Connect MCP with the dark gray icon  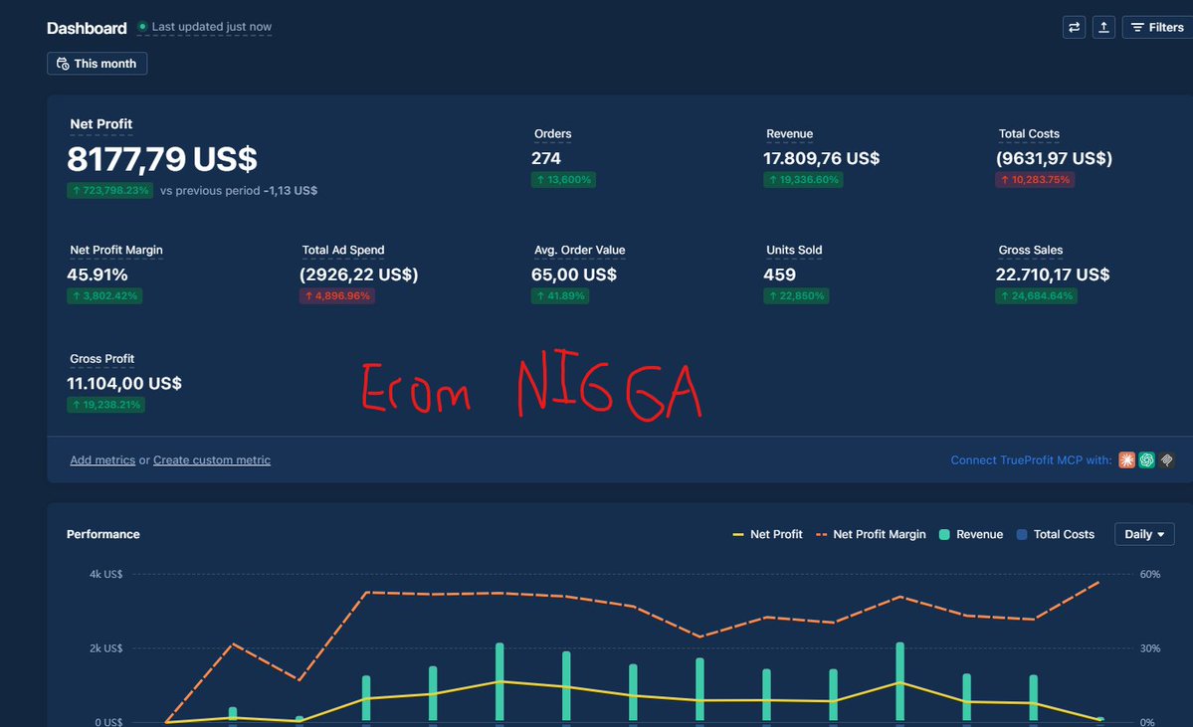pyautogui.click(x=1166, y=460)
